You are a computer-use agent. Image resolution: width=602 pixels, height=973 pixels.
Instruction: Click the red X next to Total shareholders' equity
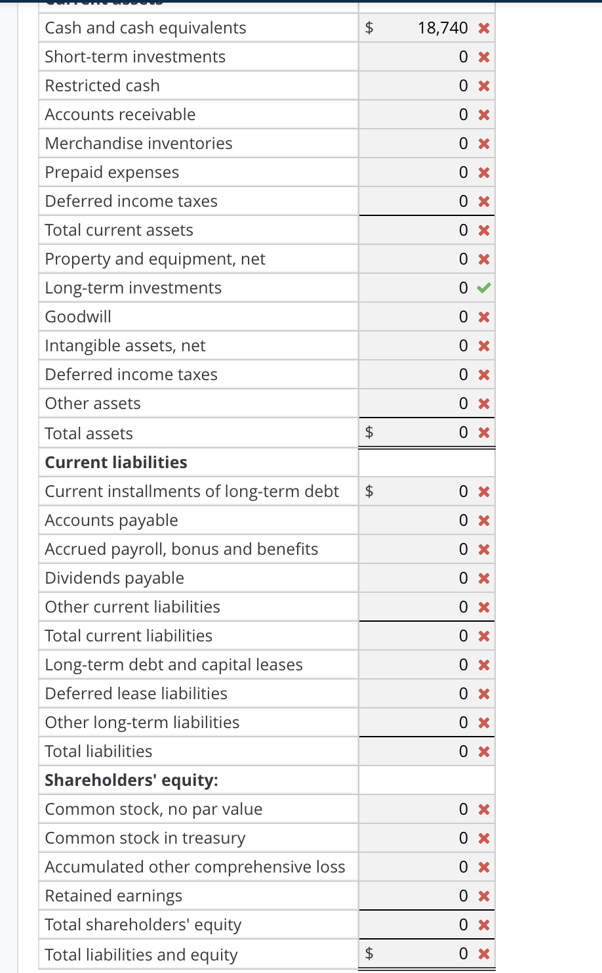click(483, 924)
